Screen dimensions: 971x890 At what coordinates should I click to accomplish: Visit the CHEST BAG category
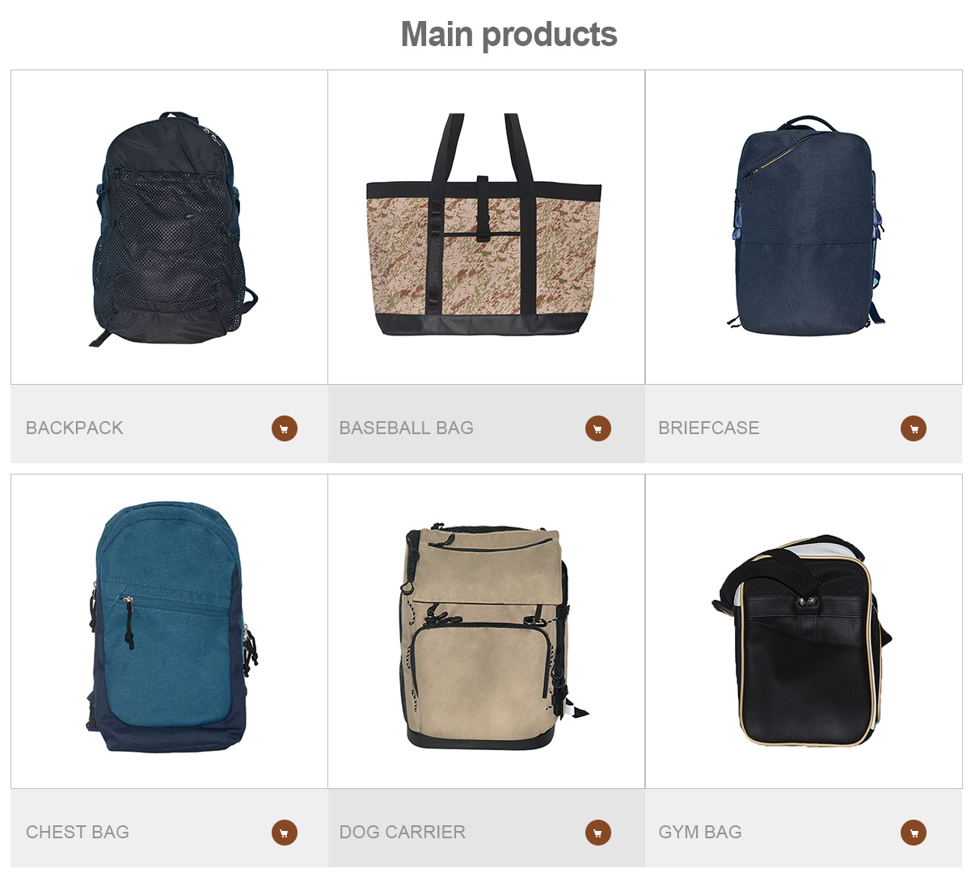[x=78, y=833]
